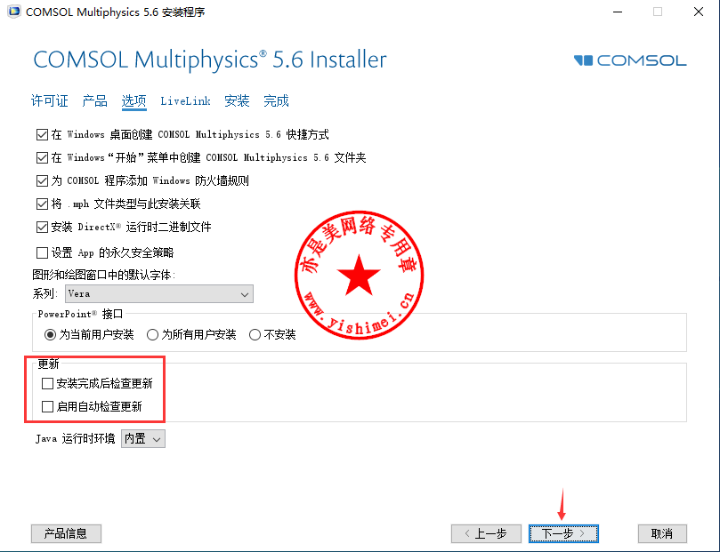720x552 pixels.
Task: Click the COMSOL installer title bar icon
Action: pyautogui.click(x=13, y=12)
